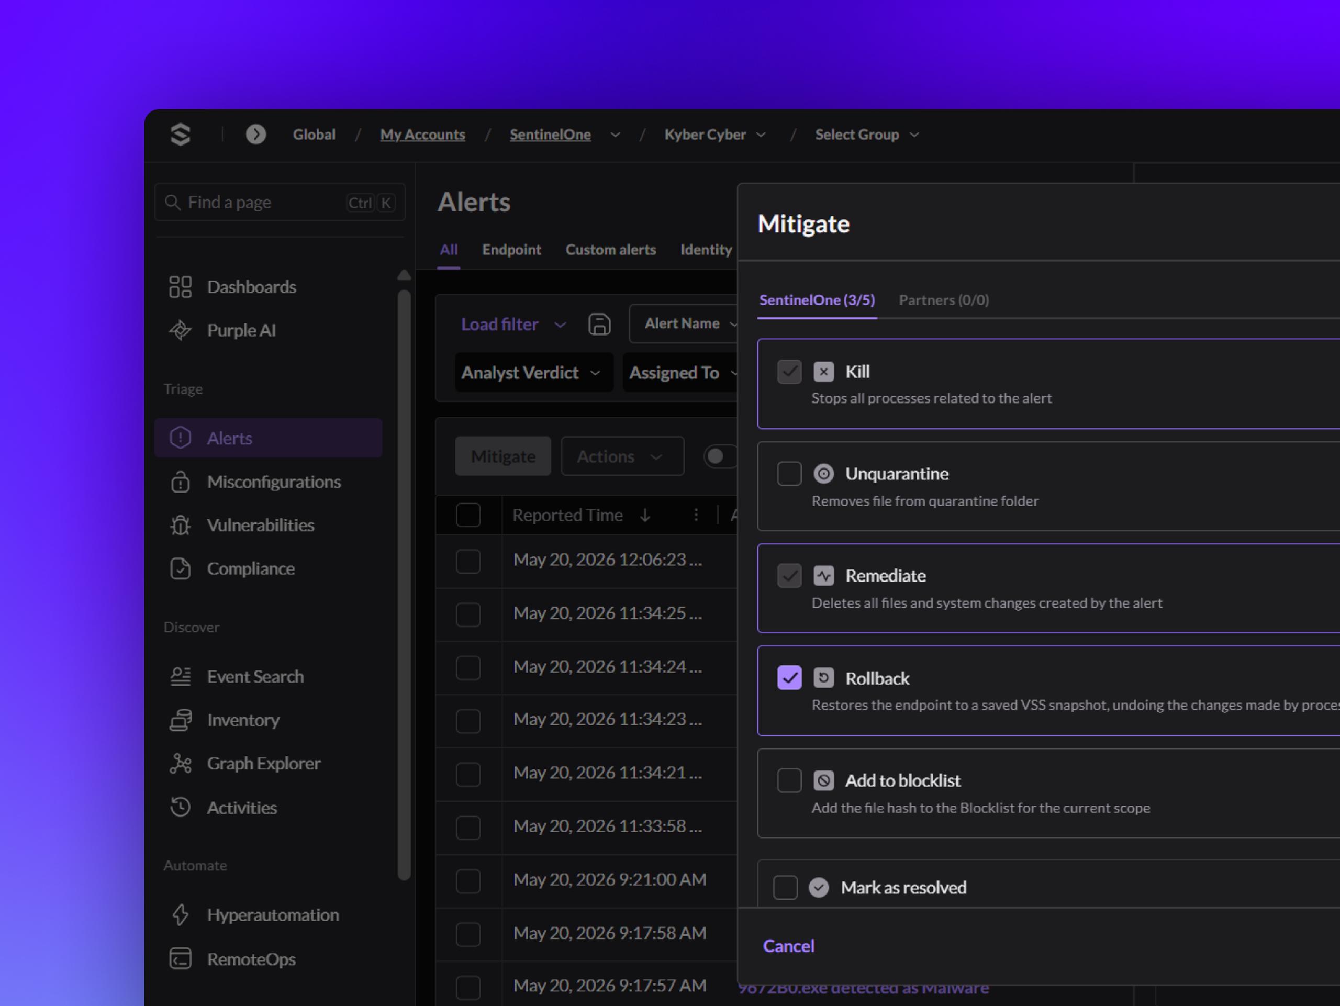Uncheck the Remediate checkbox
Screen dimensions: 1340x1006
(x=789, y=575)
